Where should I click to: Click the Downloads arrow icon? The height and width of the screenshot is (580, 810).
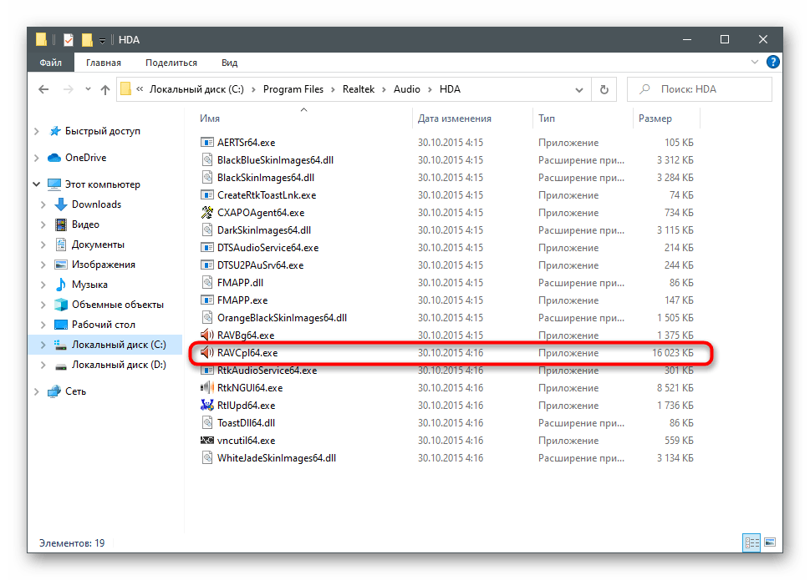[x=61, y=204]
